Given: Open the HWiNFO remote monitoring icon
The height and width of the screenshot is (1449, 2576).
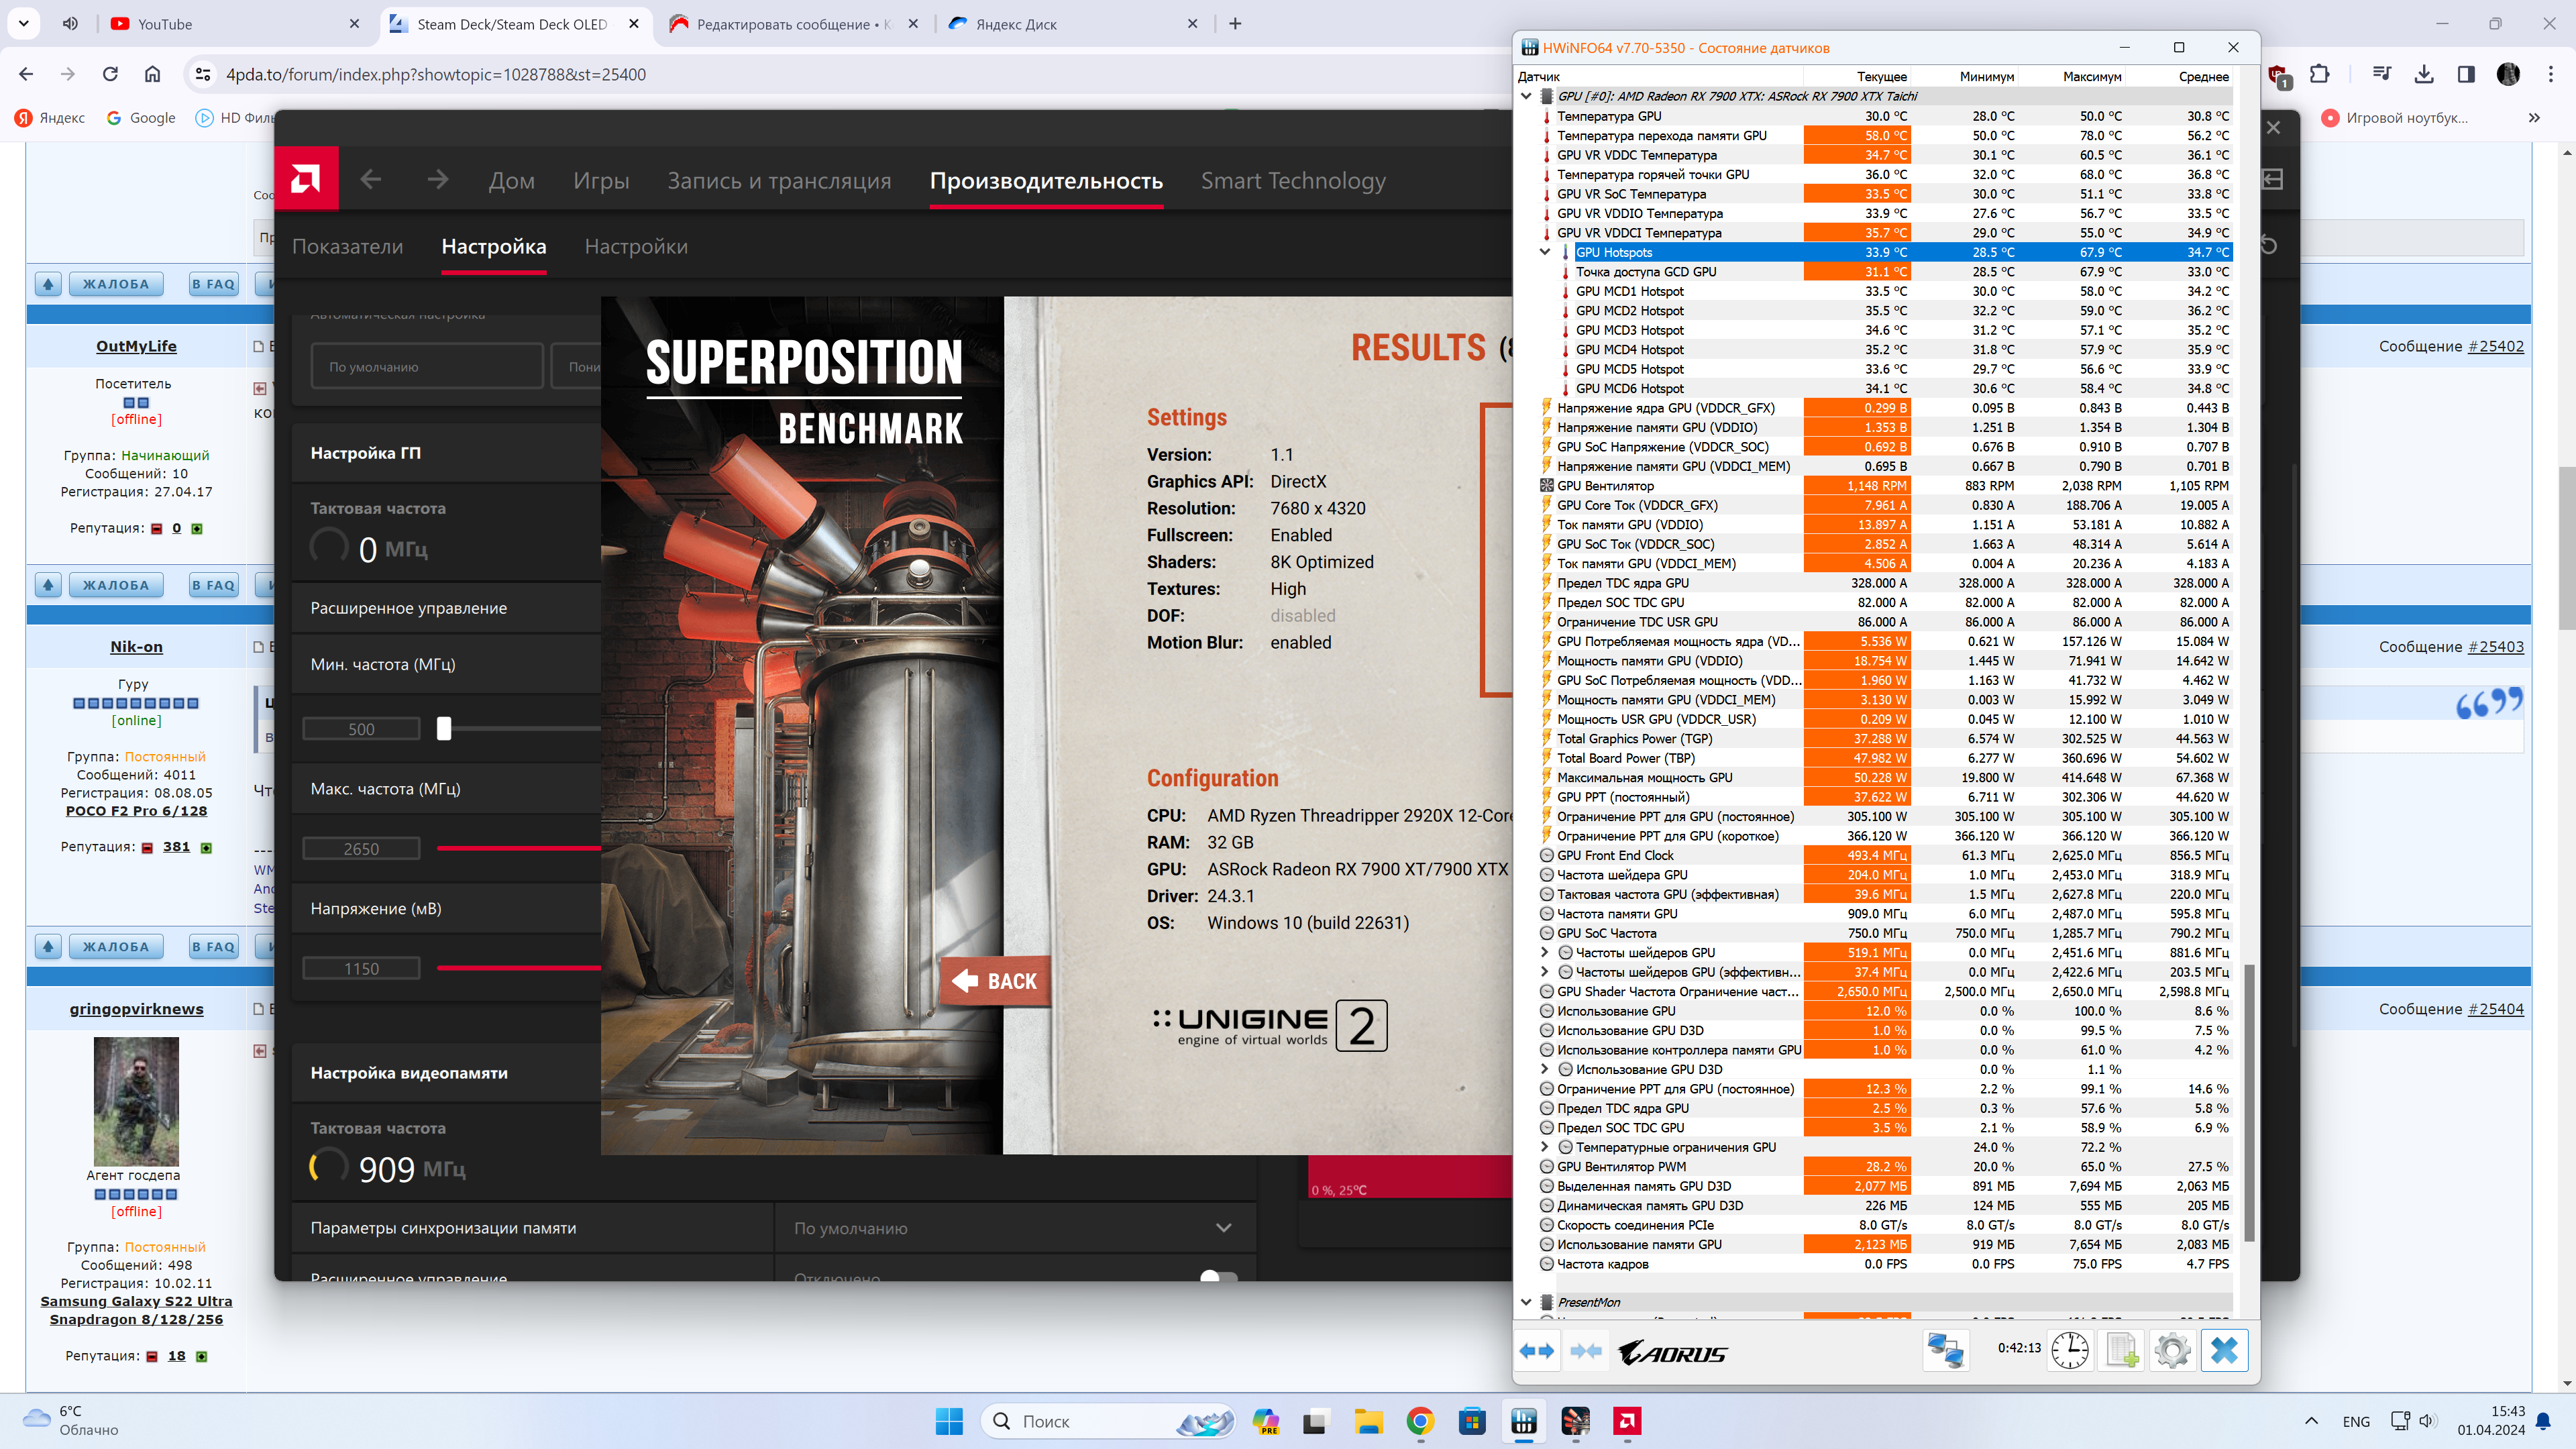Looking at the screenshot, I should coord(1945,1351).
